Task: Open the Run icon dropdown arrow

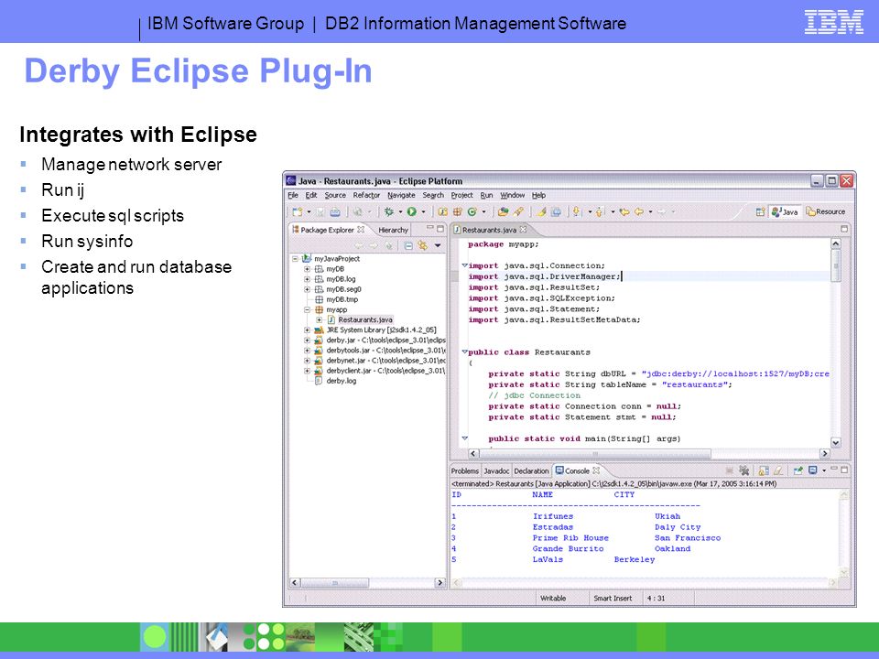Action: point(423,211)
